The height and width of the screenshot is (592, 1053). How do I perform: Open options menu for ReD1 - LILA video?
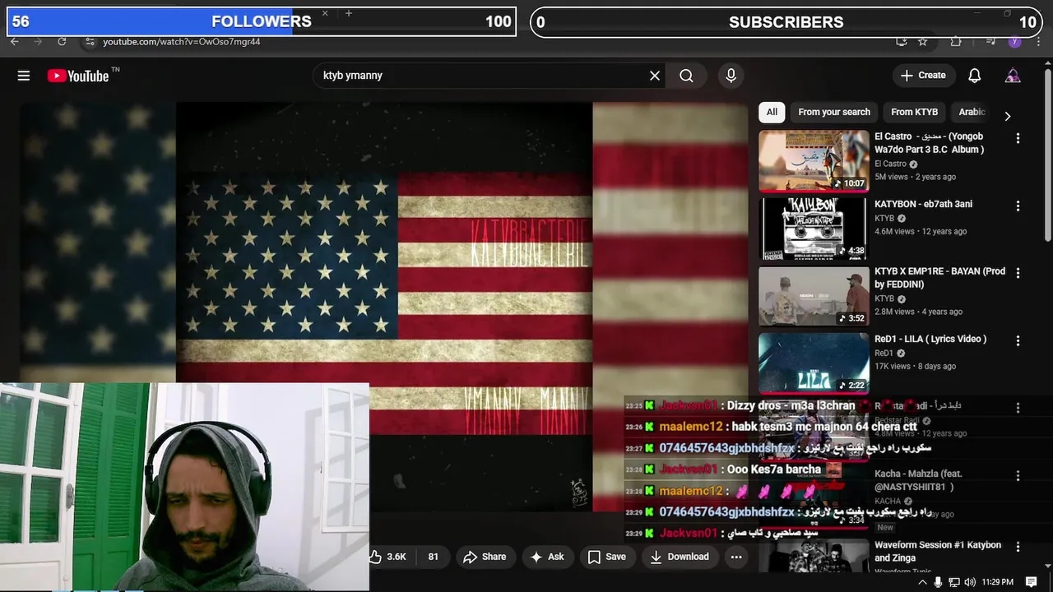[x=1018, y=340]
